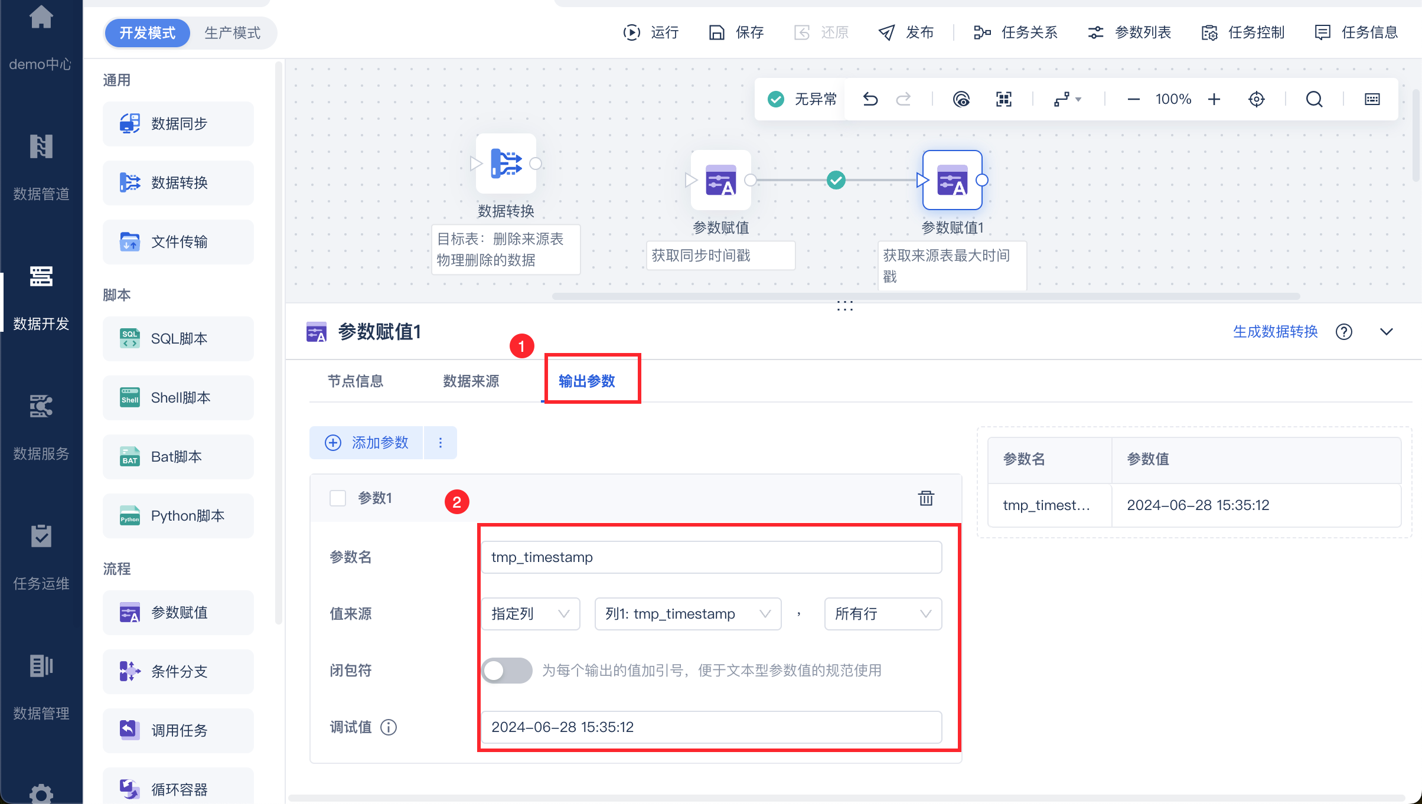Select the 参数赋值1 node on canvas
1422x804 pixels.
[x=952, y=180]
